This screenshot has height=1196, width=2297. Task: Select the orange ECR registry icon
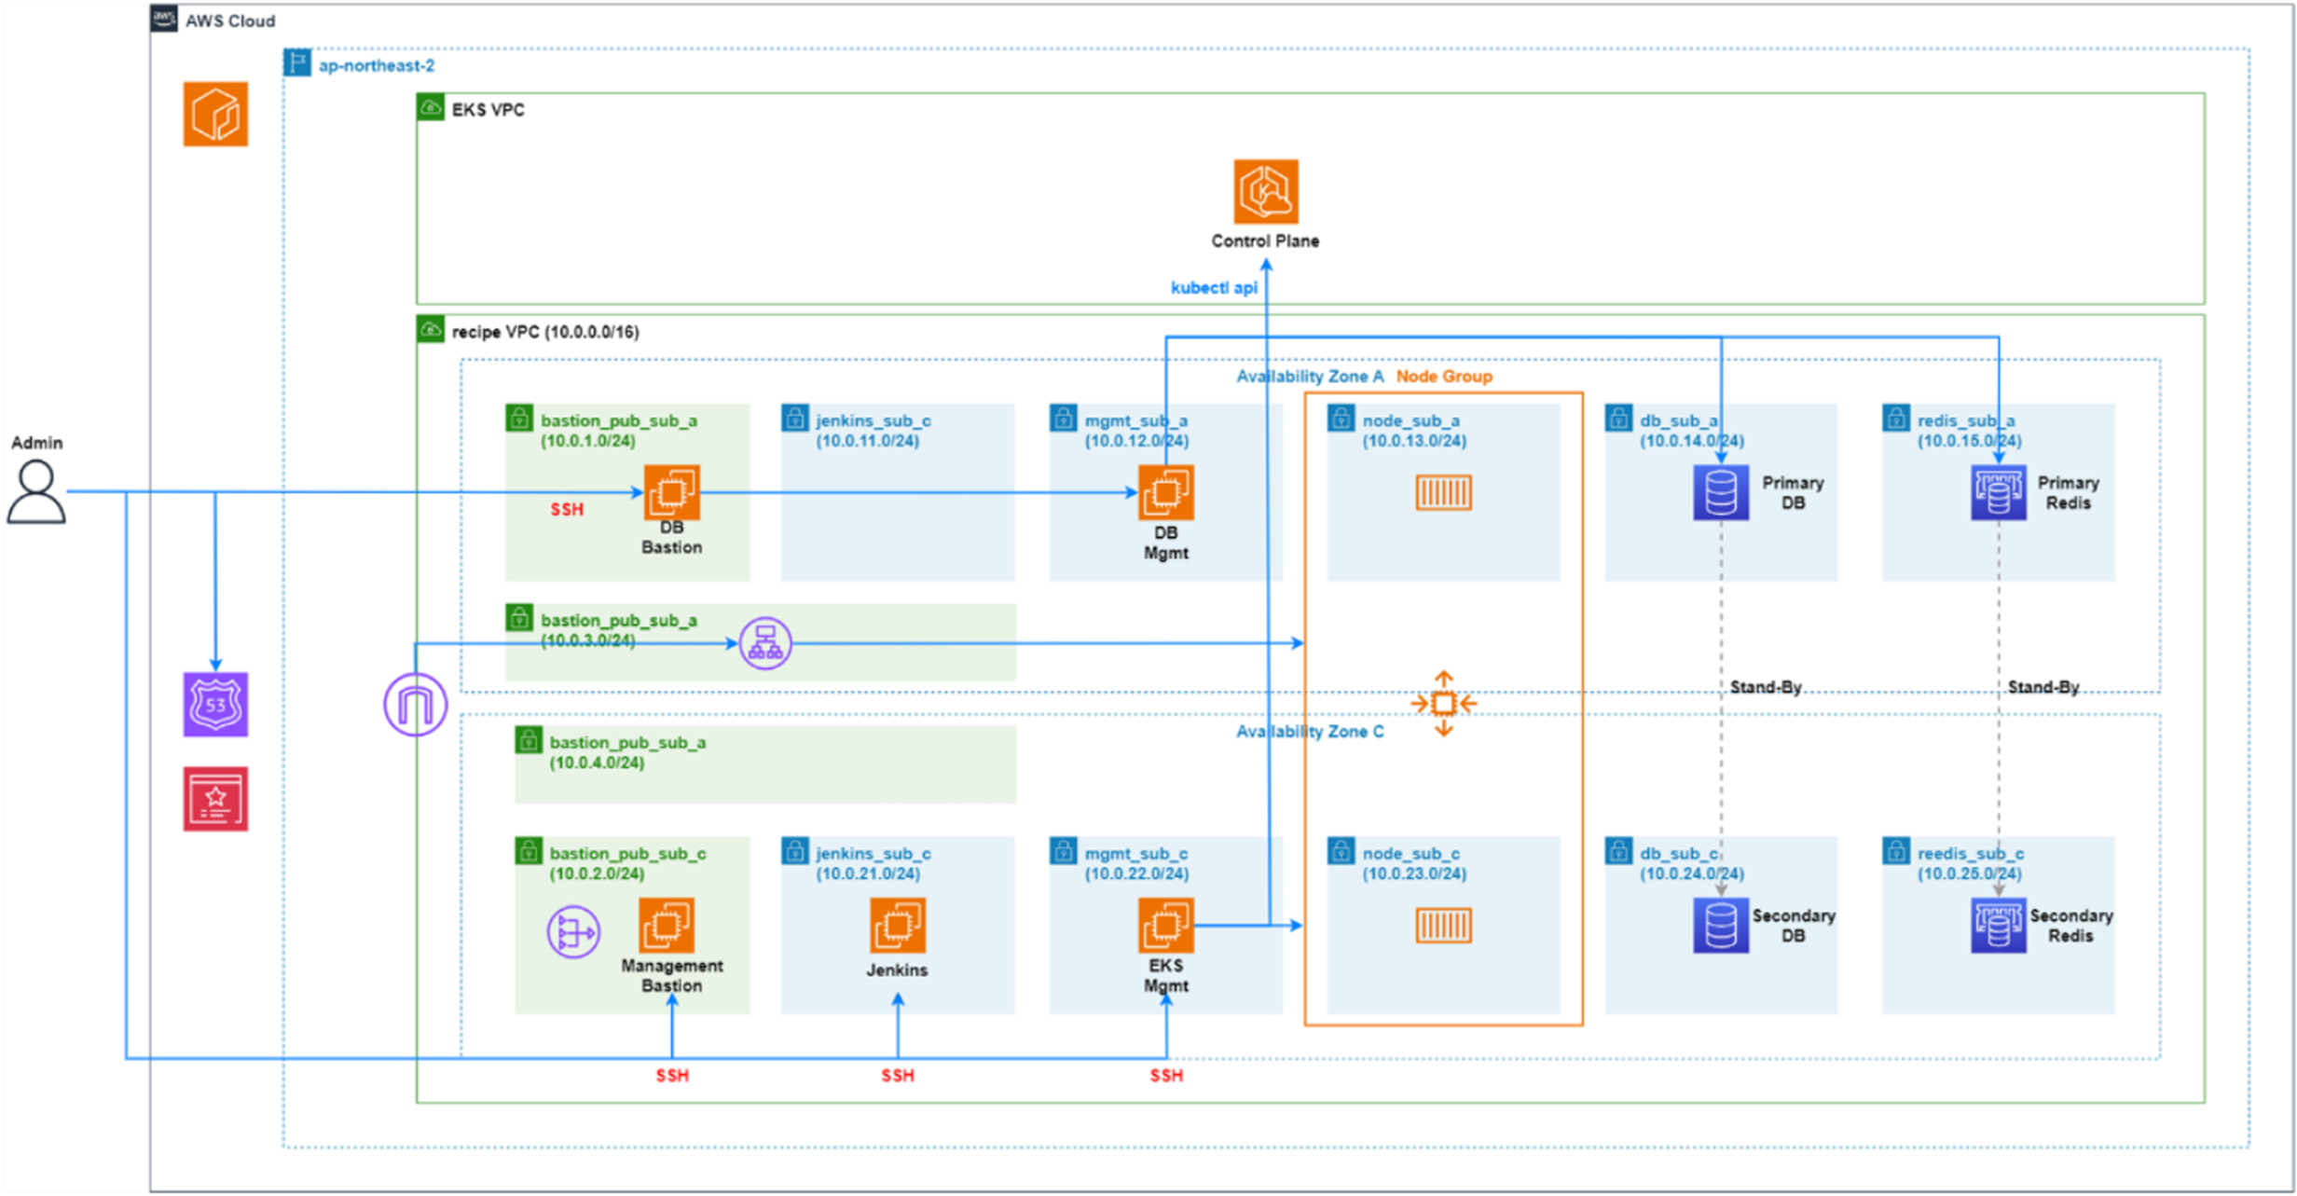tap(215, 114)
